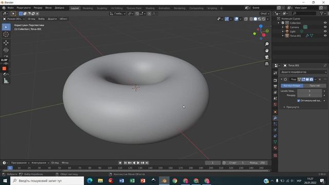Open the Modifier properties wrench tab
Screen dimensions: 329x185
[x=276, y=118]
